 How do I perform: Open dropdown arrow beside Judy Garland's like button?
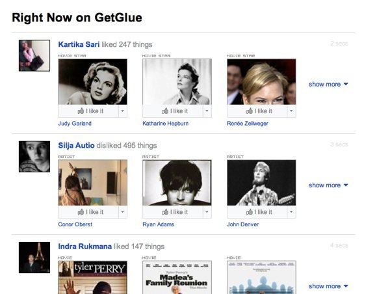tap(123, 111)
